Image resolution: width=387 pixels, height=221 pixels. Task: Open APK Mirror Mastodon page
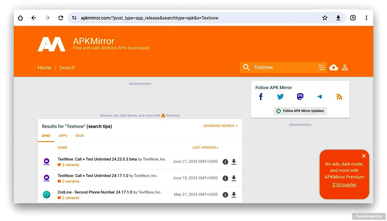click(300, 97)
